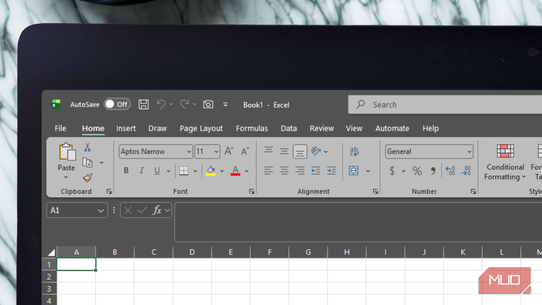Open the Aptos Narrow font dropdown
The height and width of the screenshot is (305, 542).
[189, 152]
